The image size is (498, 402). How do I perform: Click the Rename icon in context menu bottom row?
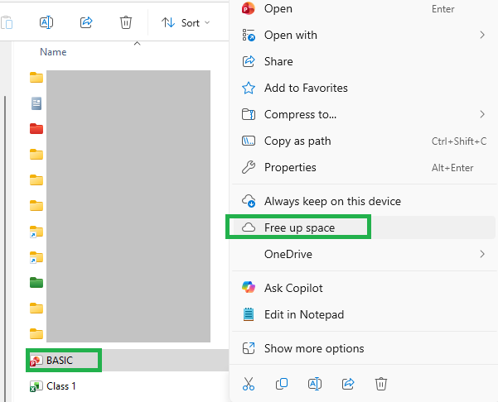click(x=315, y=384)
